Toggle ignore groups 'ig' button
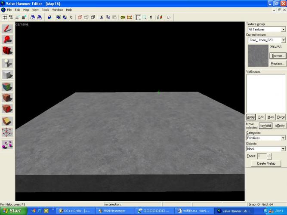287x215 pixels. click(71, 17)
